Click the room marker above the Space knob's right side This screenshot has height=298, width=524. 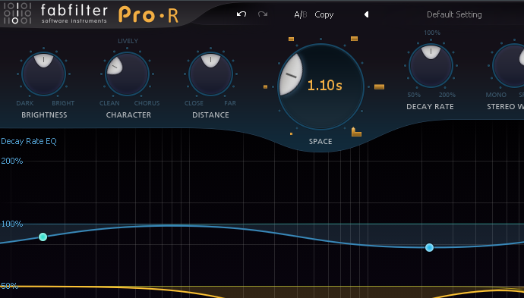point(354,39)
